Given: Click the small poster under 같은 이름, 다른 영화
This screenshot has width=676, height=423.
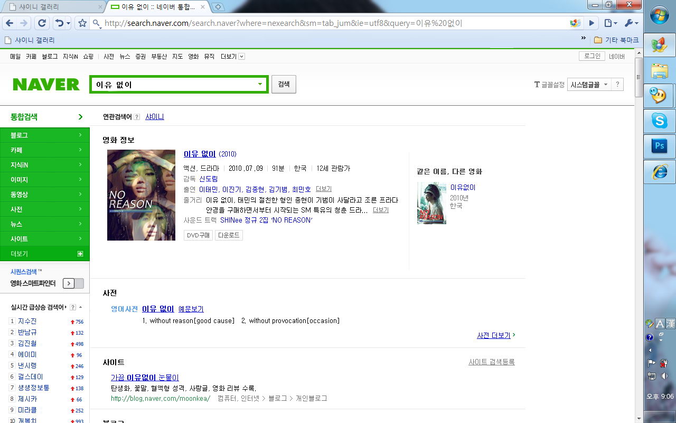Looking at the screenshot, I should pyautogui.click(x=431, y=203).
